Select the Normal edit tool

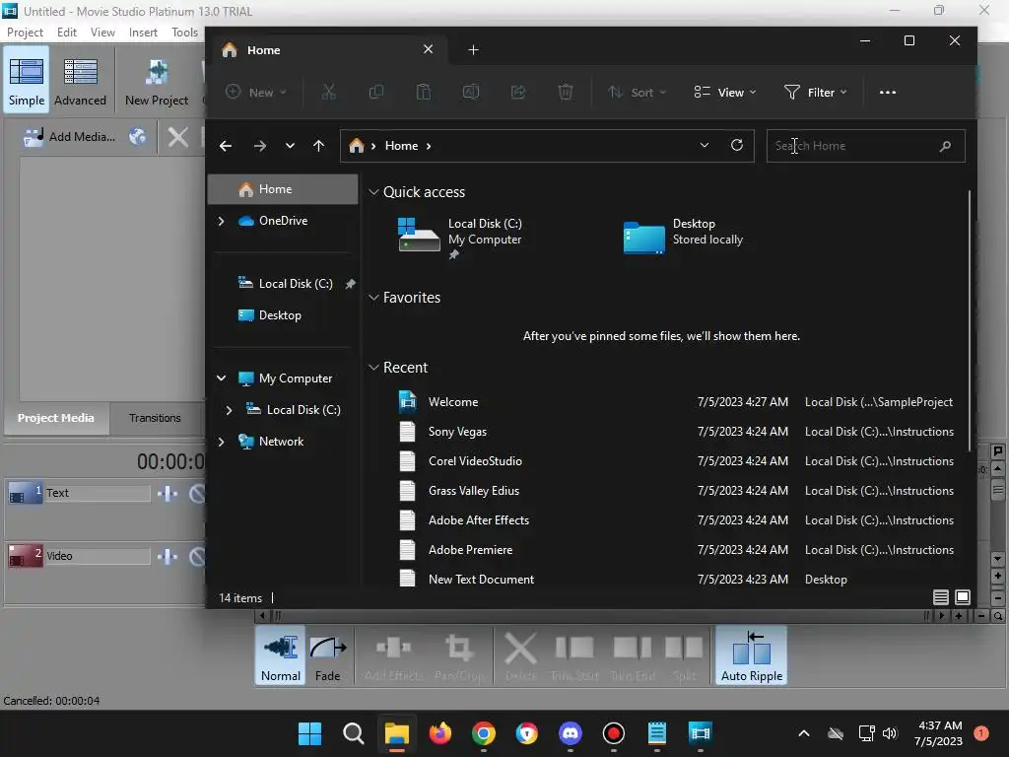[281, 655]
